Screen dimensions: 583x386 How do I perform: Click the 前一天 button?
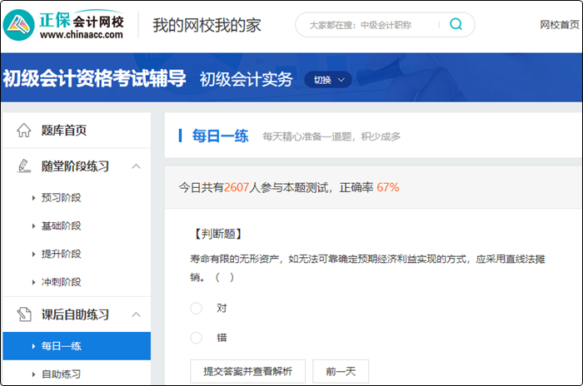341,371
